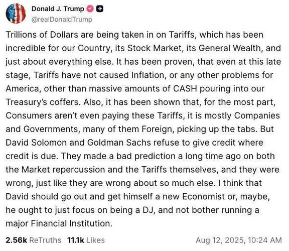Click the capitalized word "CASH" in post

coord(185,88)
